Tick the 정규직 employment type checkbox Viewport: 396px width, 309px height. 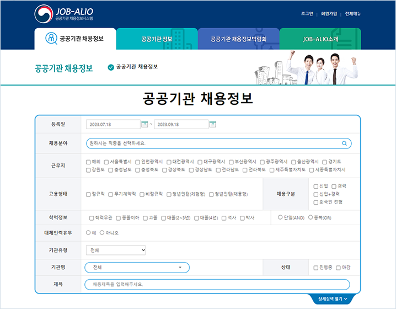(89, 194)
